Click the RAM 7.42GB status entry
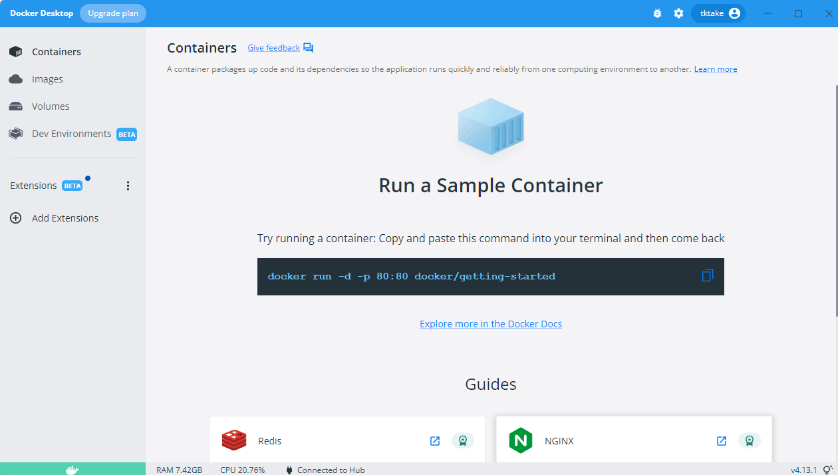 [179, 470]
